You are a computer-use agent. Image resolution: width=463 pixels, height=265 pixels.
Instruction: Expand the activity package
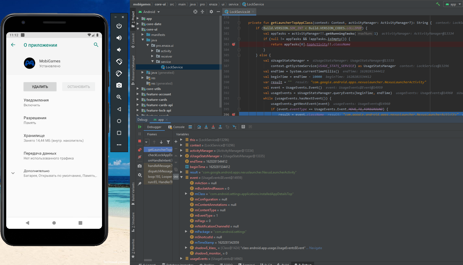click(152, 51)
